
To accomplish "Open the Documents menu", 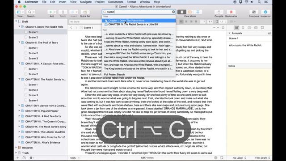I will point(115,2).
